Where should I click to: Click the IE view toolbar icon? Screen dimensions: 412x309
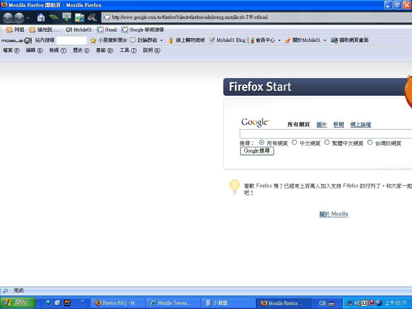[80, 18]
